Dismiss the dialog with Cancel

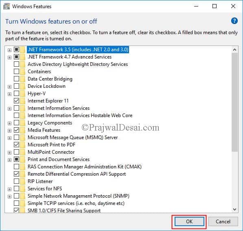coord(223,222)
